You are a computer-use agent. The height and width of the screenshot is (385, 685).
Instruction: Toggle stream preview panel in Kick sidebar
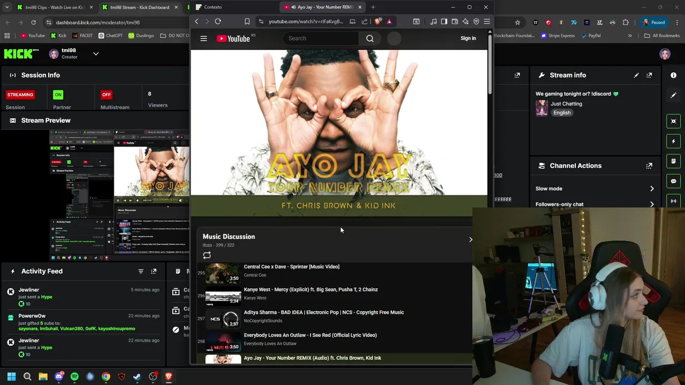tap(674, 121)
